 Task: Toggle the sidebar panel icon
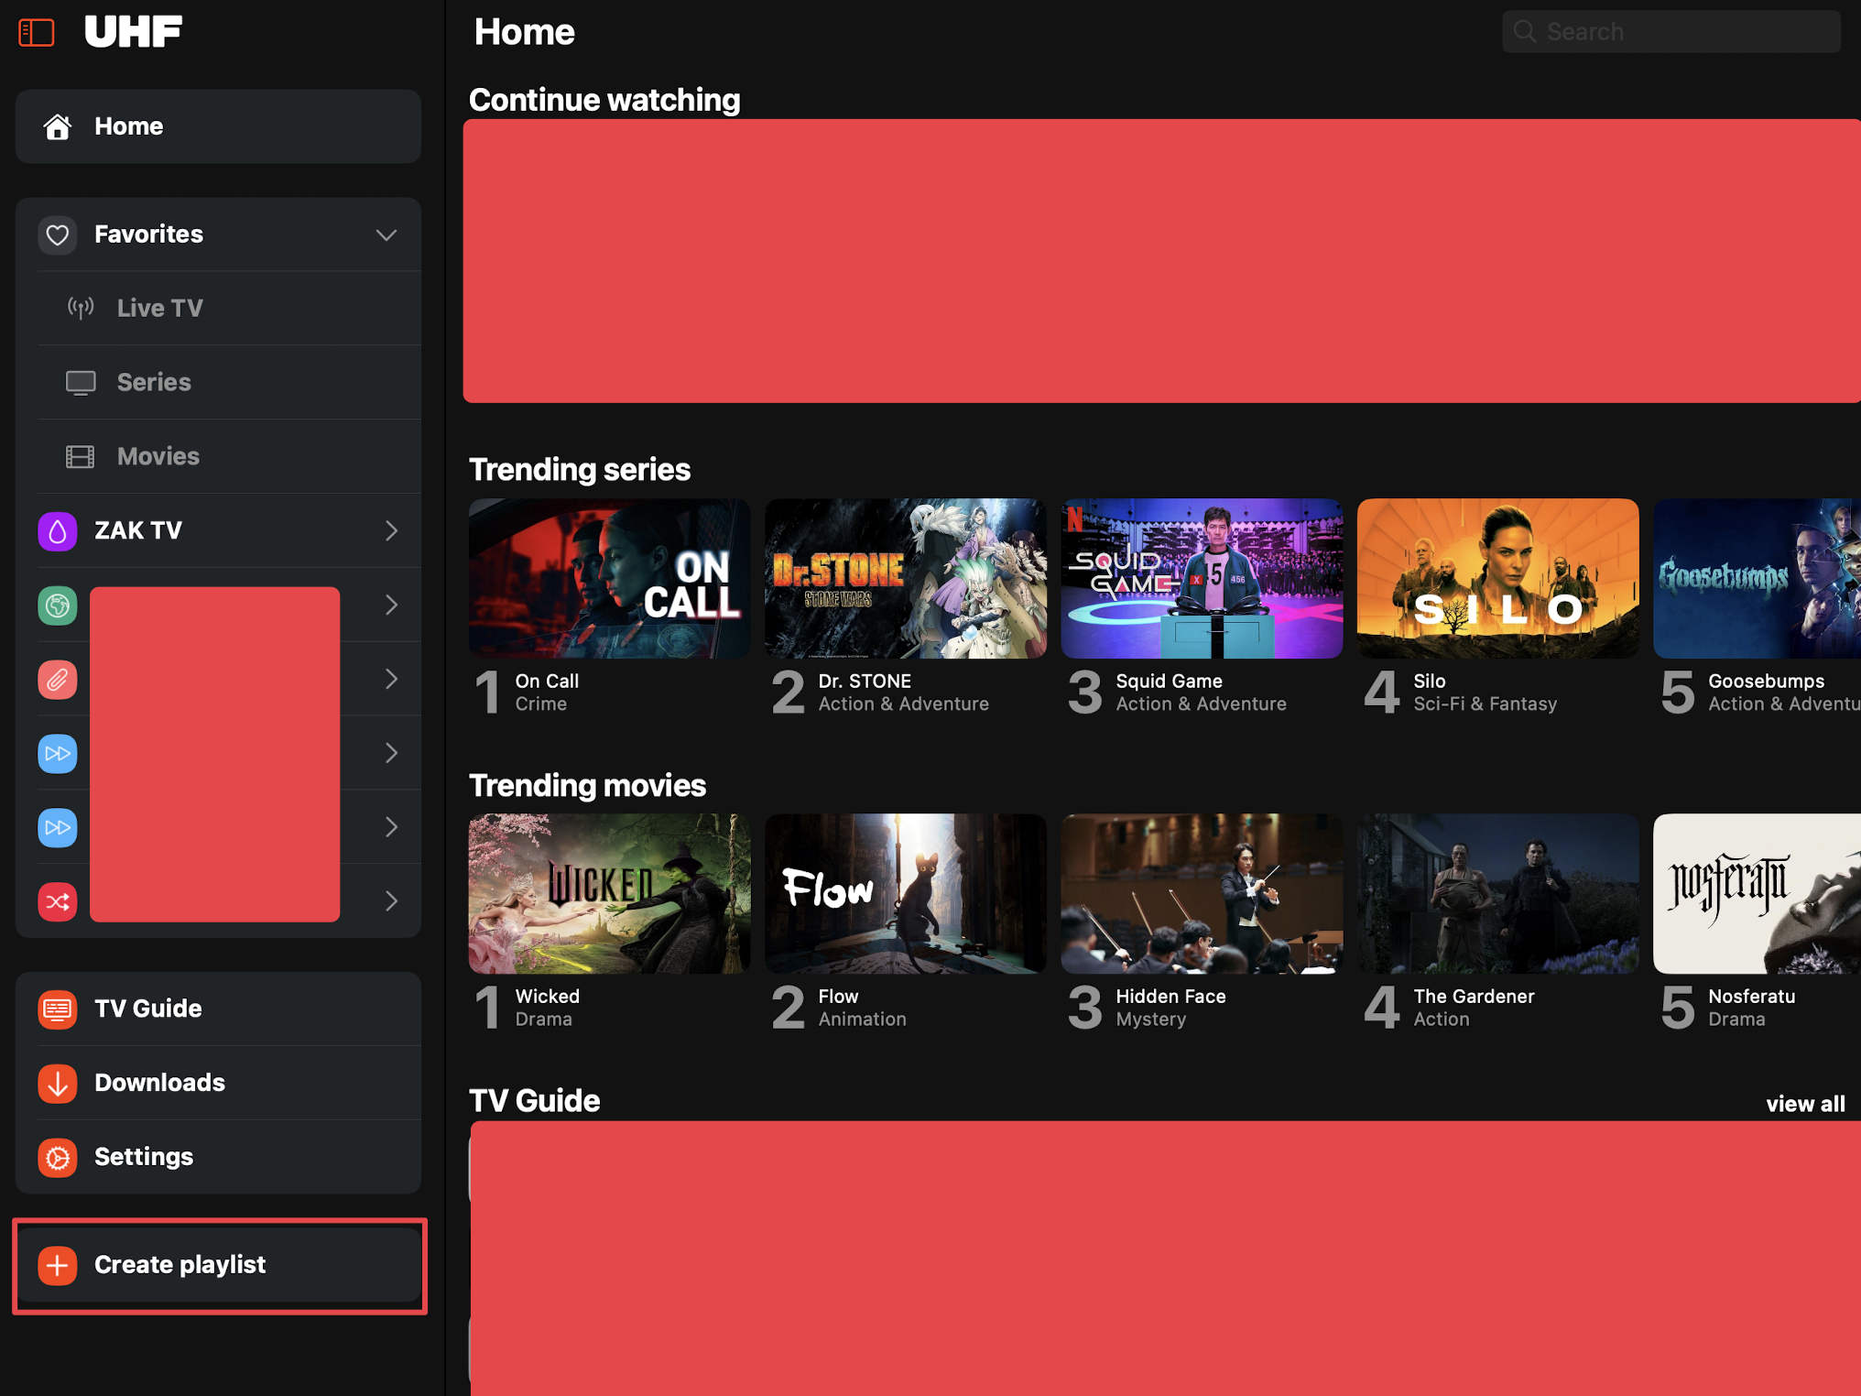pos(37,33)
